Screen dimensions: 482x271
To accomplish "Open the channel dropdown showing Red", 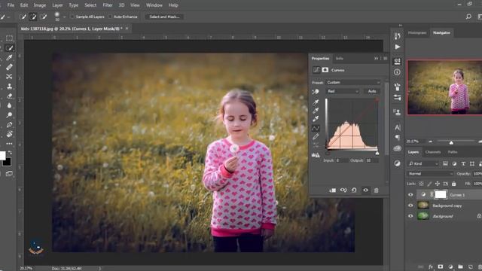I will point(343,91).
